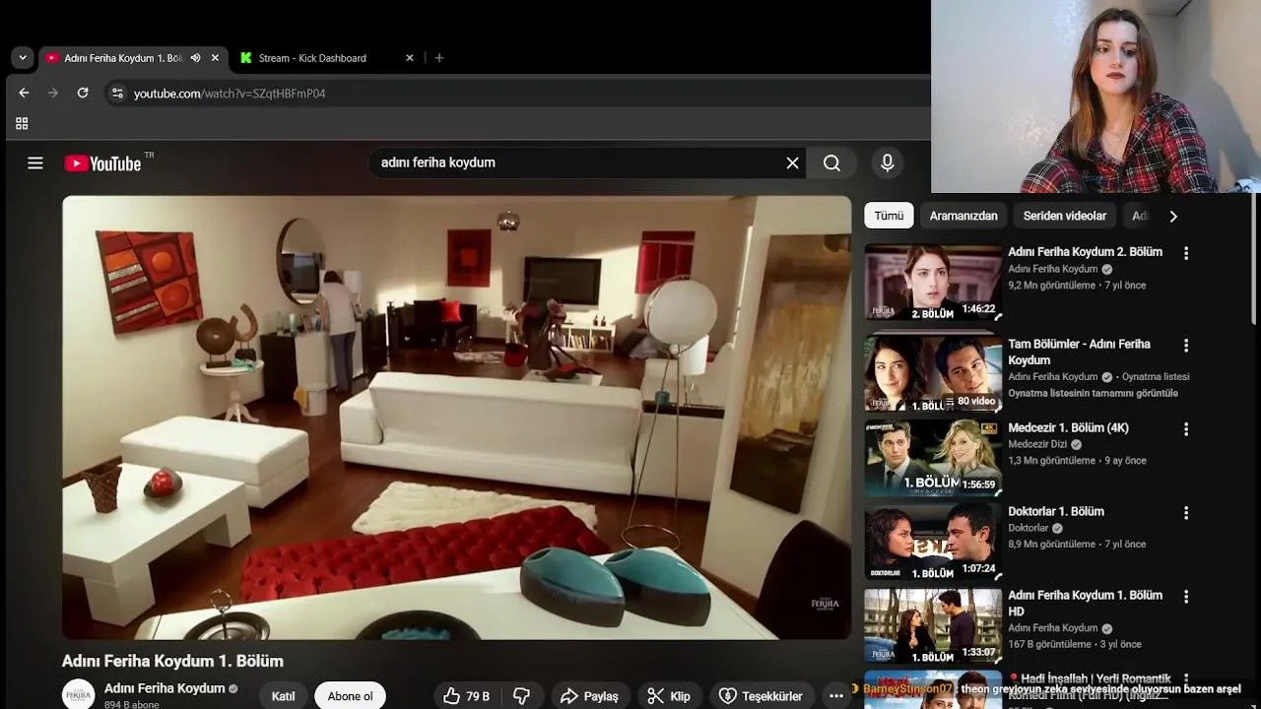Go back to the previous page
Viewport: 1261px width, 709px height.
[24, 94]
